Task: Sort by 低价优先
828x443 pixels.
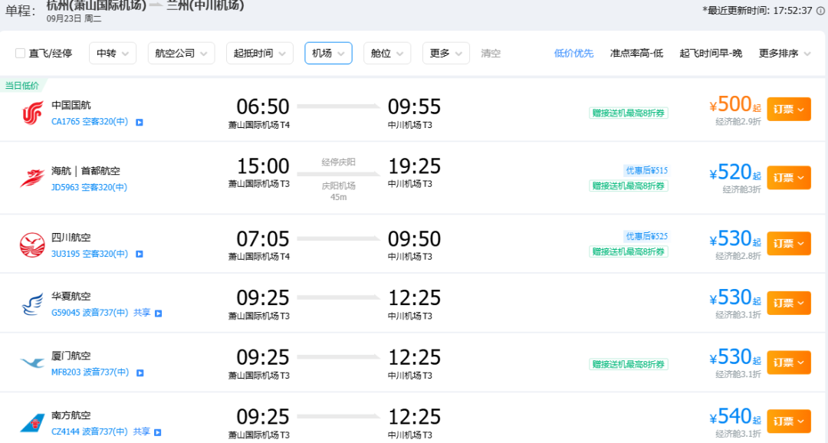Action: pyautogui.click(x=573, y=54)
